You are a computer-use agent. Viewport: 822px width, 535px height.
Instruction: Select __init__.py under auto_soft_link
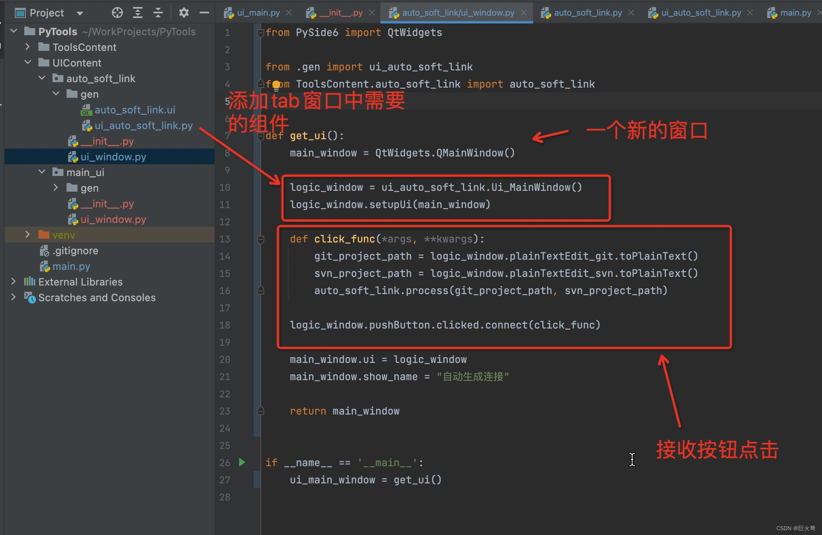[107, 141]
